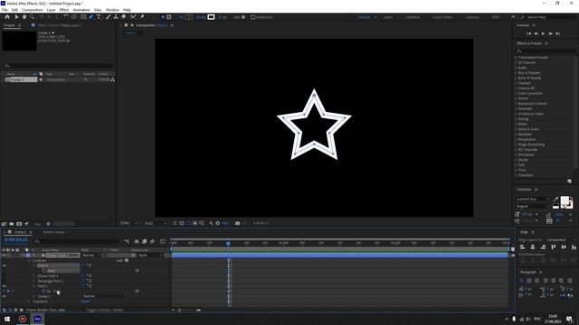Select the Clone Stamp tool
Screen dimensions: 579x325
coord(116,17)
